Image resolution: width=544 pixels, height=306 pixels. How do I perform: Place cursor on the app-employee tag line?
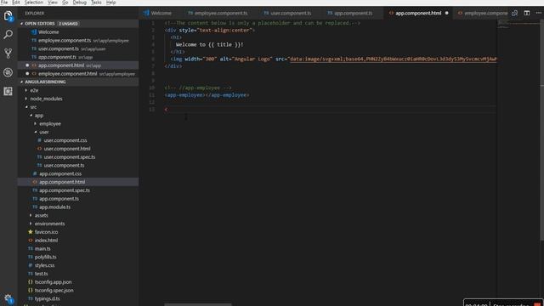(x=207, y=95)
